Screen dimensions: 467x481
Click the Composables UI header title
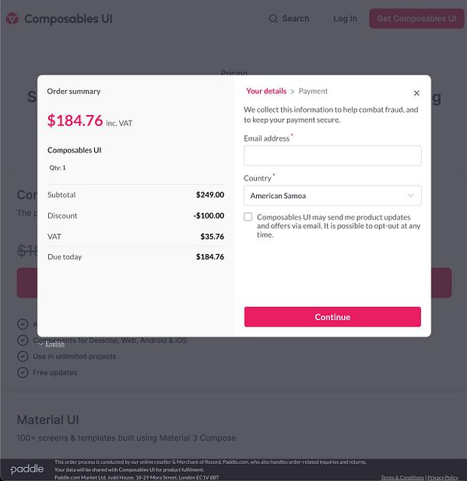[68, 19]
